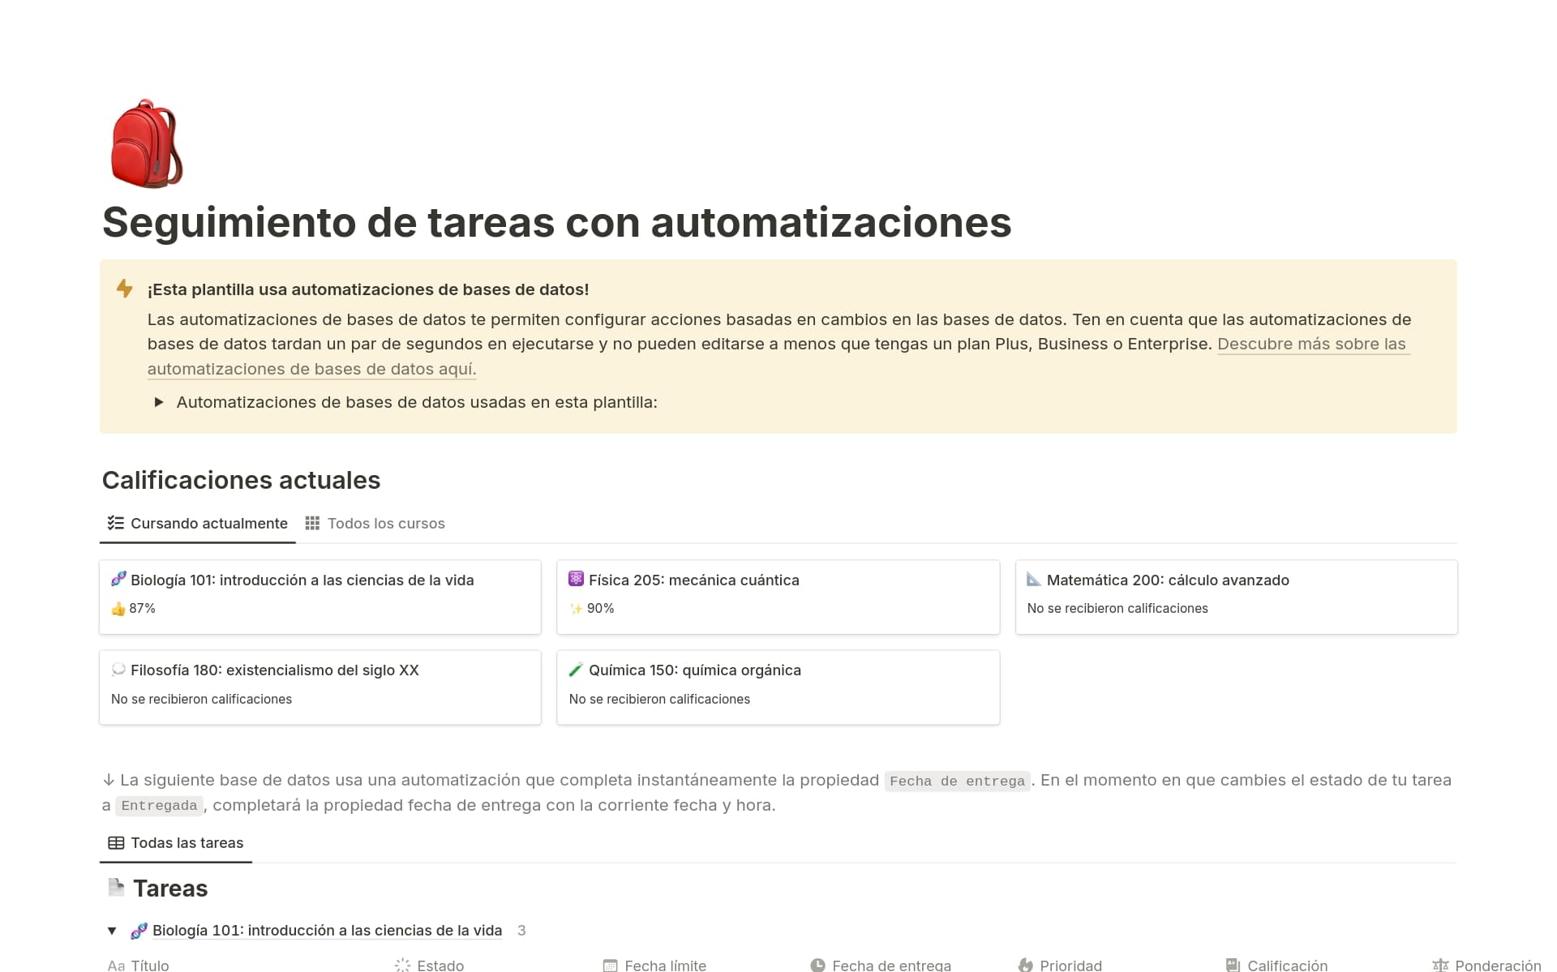Screen dimensions: 1557x972
Task: Click the speech bubble icon on Filosofía 180
Action: (118, 670)
